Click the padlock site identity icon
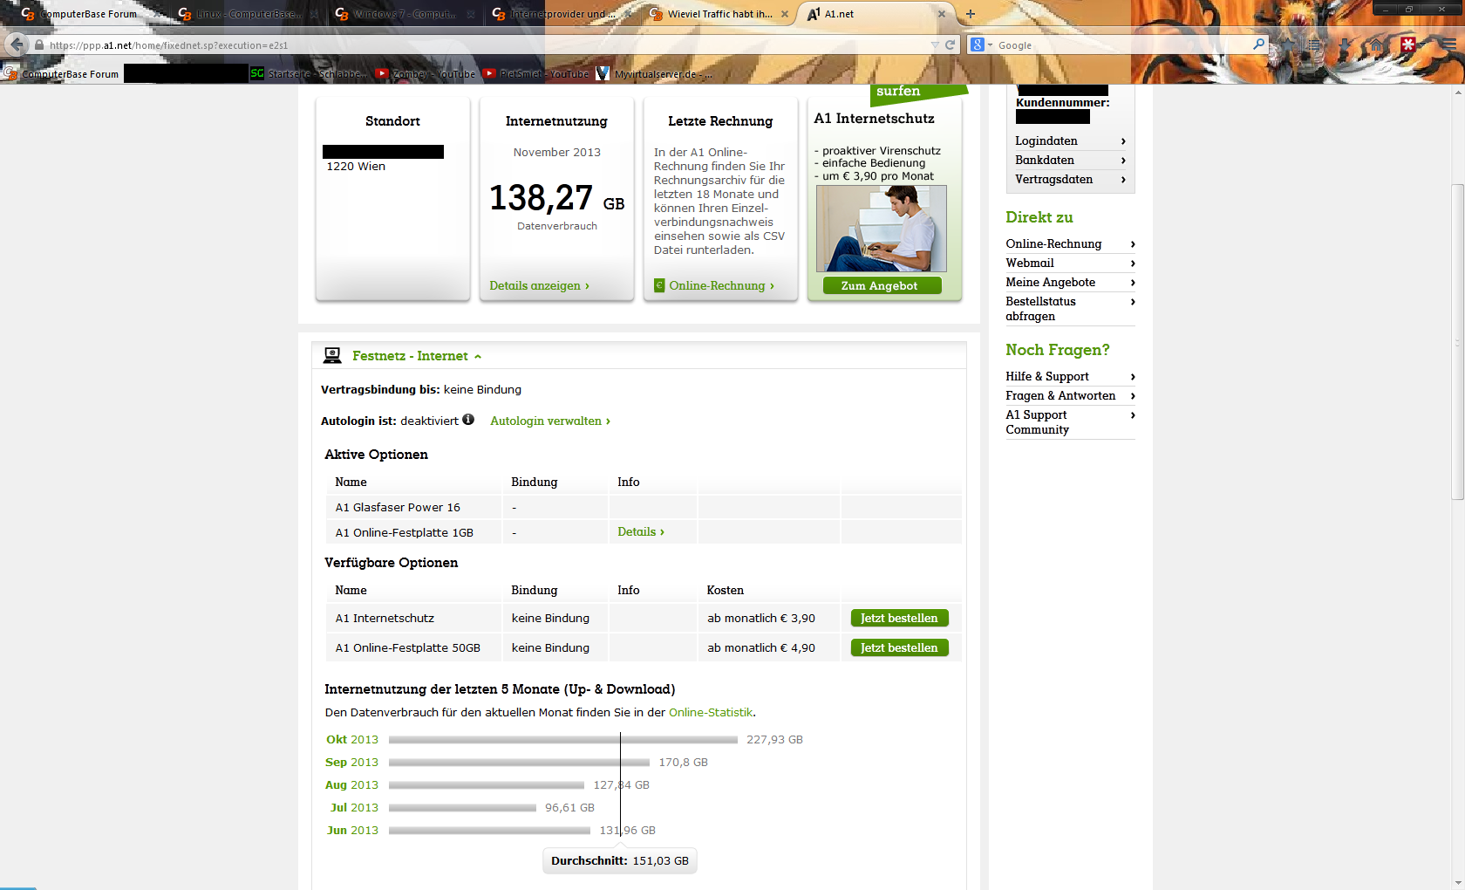 (x=38, y=44)
